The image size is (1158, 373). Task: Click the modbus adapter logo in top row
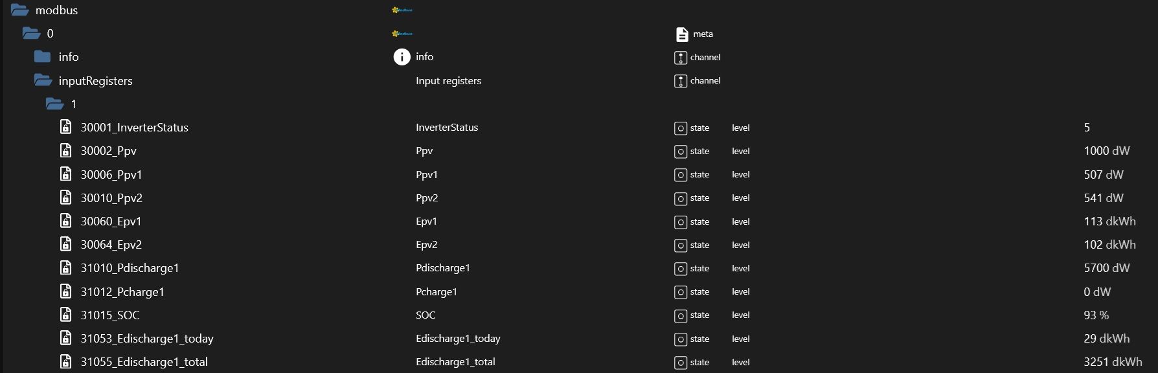402,10
